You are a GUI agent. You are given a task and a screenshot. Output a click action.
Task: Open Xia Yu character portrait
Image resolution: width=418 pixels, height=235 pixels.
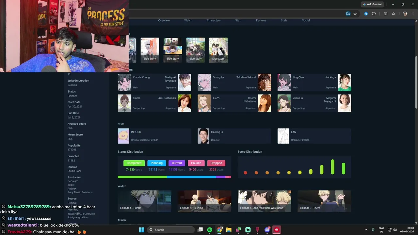point(204,103)
